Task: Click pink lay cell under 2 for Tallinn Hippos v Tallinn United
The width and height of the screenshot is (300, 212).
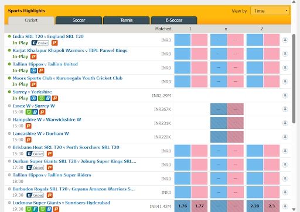Action: [x=271, y=68]
